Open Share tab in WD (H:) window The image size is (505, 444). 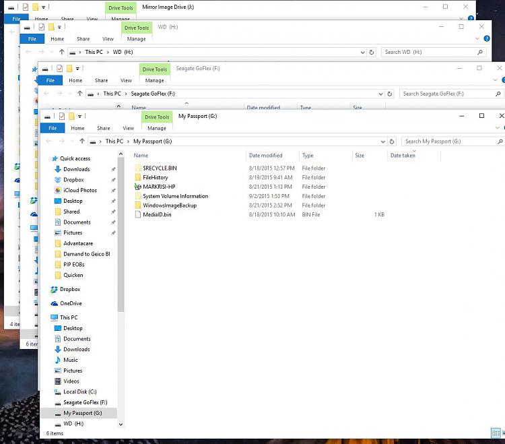pyautogui.click(x=83, y=39)
